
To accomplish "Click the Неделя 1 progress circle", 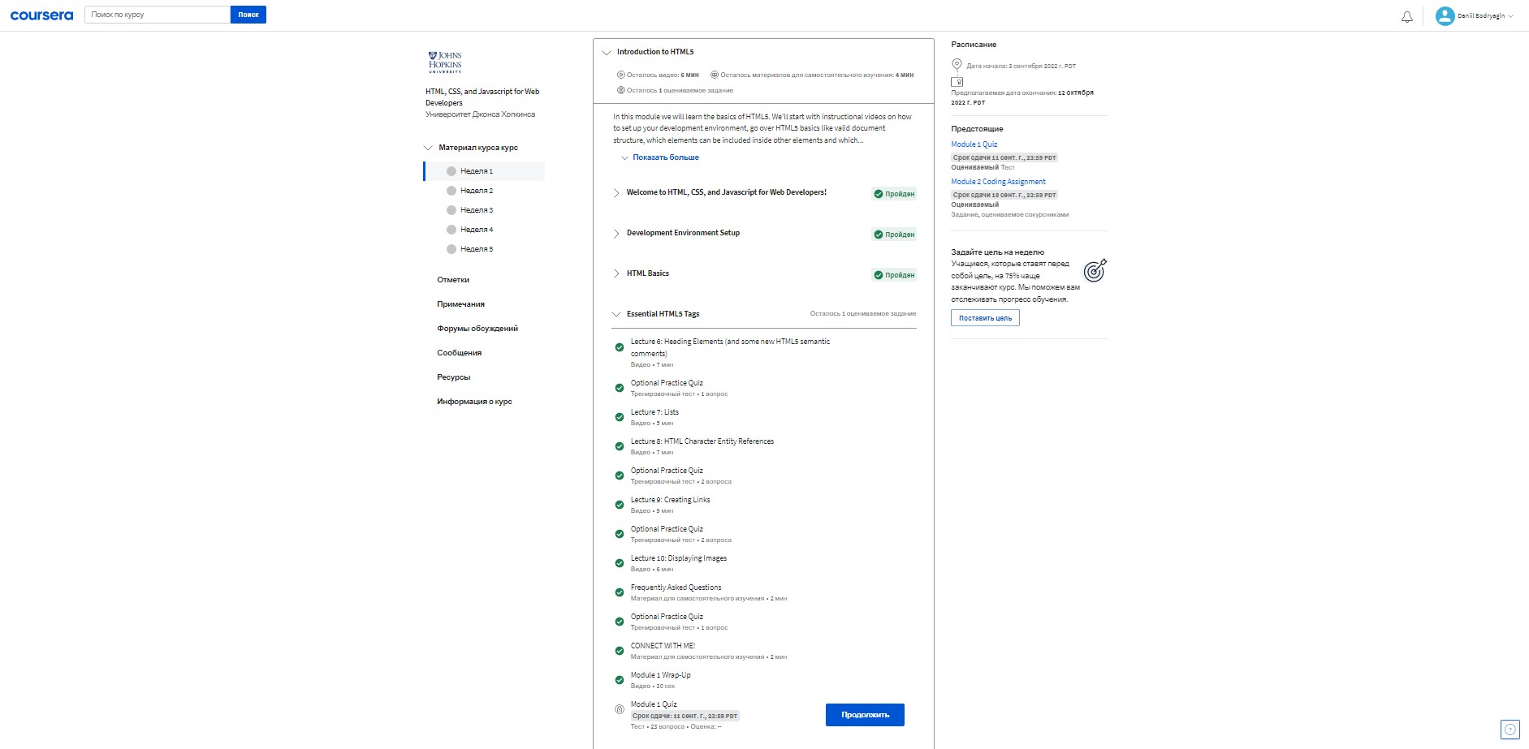I will [451, 171].
